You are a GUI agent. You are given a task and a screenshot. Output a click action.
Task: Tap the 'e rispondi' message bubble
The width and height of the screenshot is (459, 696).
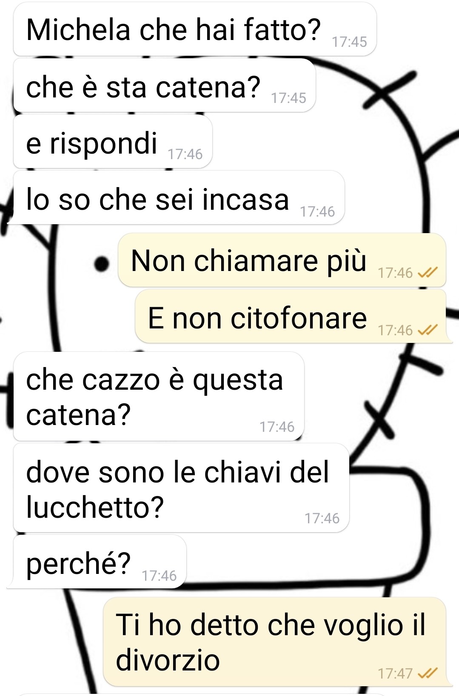coord(113,142)
